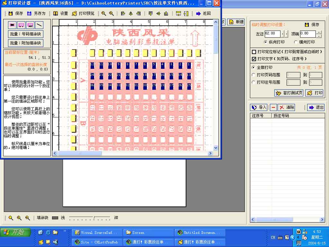This screenshot has width=329, height=247.
Task: Click the 填涂块 darkness slider track
Action: (90, 218)
